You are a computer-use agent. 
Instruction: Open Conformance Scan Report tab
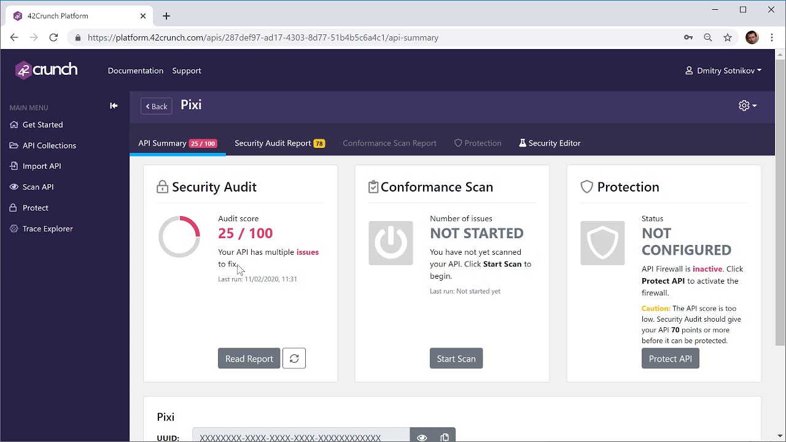coord(389,143)
